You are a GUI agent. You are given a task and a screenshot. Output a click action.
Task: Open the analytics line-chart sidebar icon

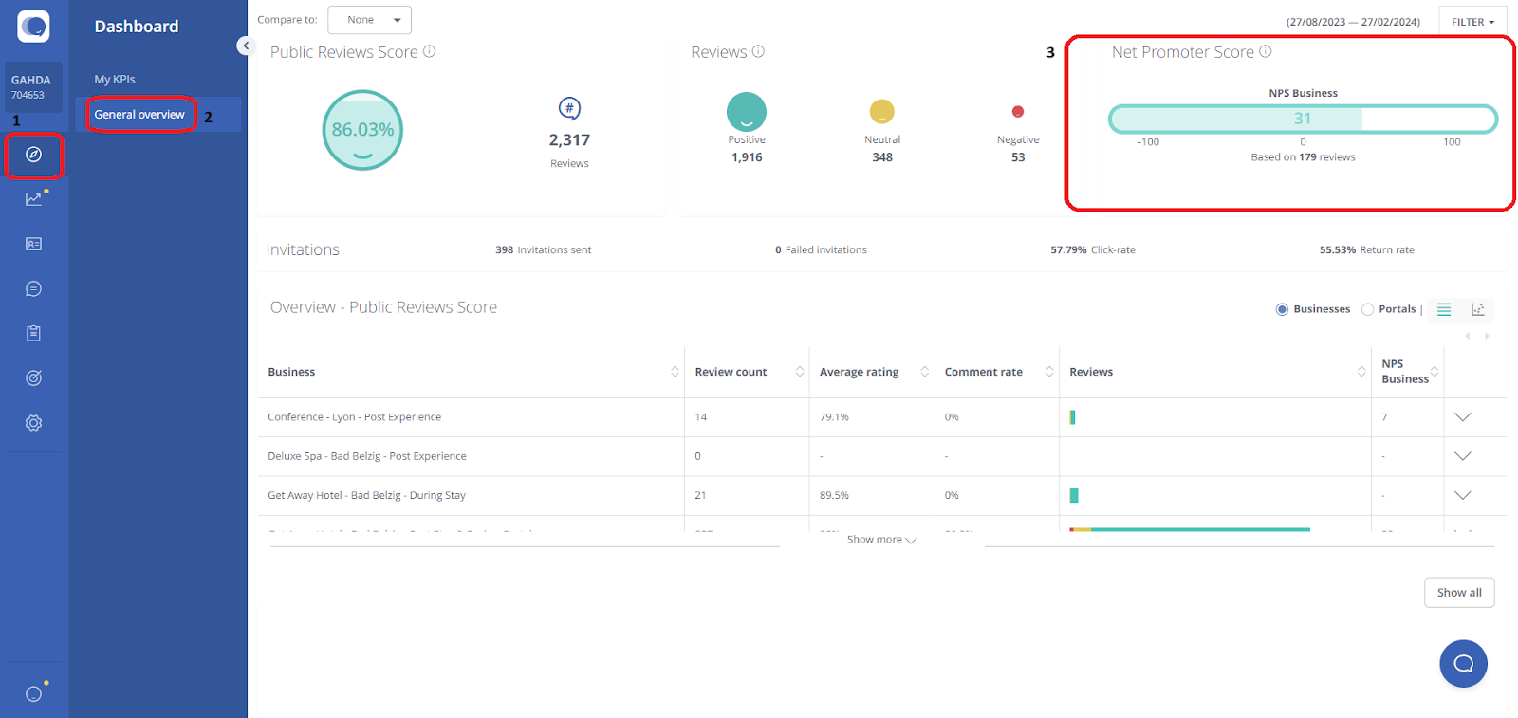pyautogui.click(x=34, y=198)
